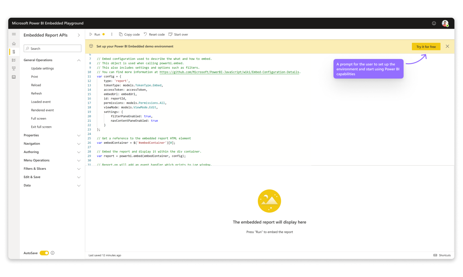Image resolution: width=463 pixels, height=277 pixels.
Task: Click the 'Last saved 12 minutes ago' status
Action: pos(105,255)
